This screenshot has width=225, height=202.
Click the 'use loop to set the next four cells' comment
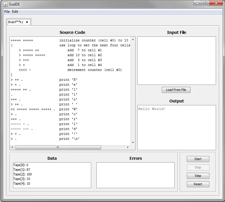(95, 45)
